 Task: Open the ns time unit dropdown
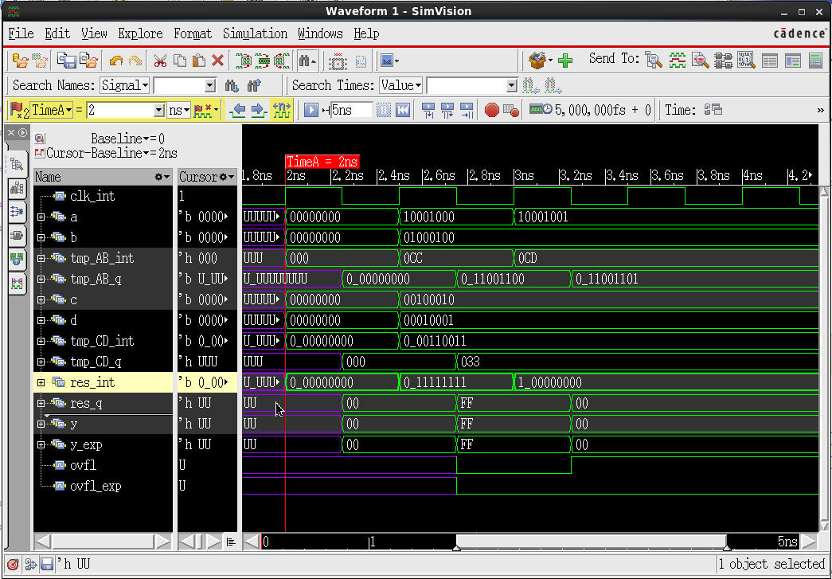coord(178,111)
